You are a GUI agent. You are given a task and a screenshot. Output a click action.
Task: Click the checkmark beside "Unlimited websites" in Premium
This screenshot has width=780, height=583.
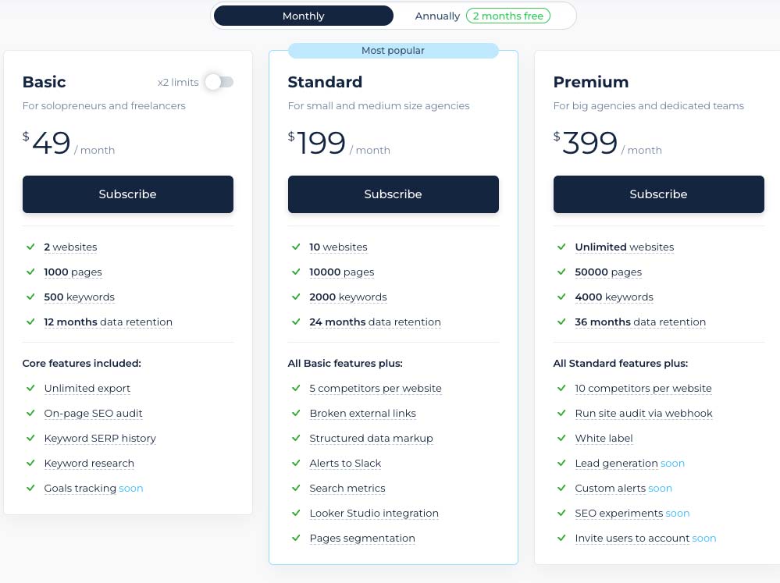point(561,247)
